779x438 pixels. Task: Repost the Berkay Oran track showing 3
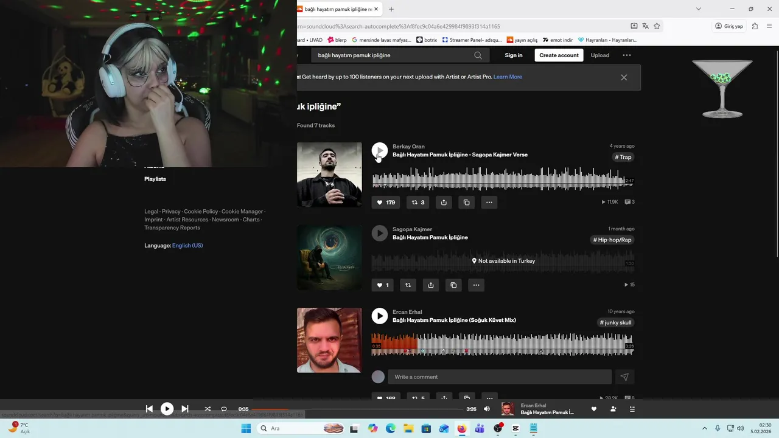coord(418,203)
